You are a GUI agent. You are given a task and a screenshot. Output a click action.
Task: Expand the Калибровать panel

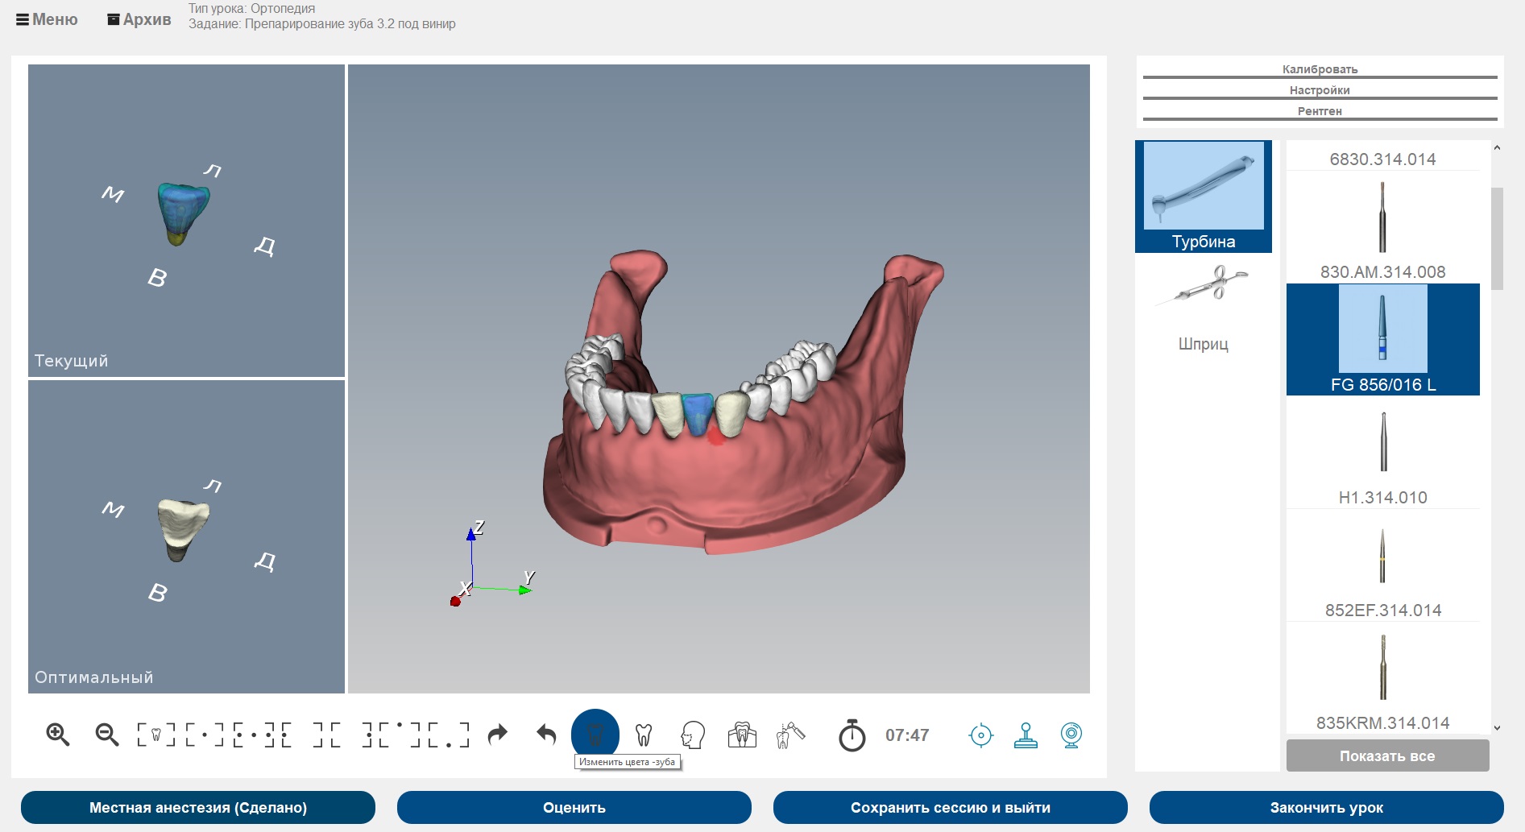coord(1320,69)
